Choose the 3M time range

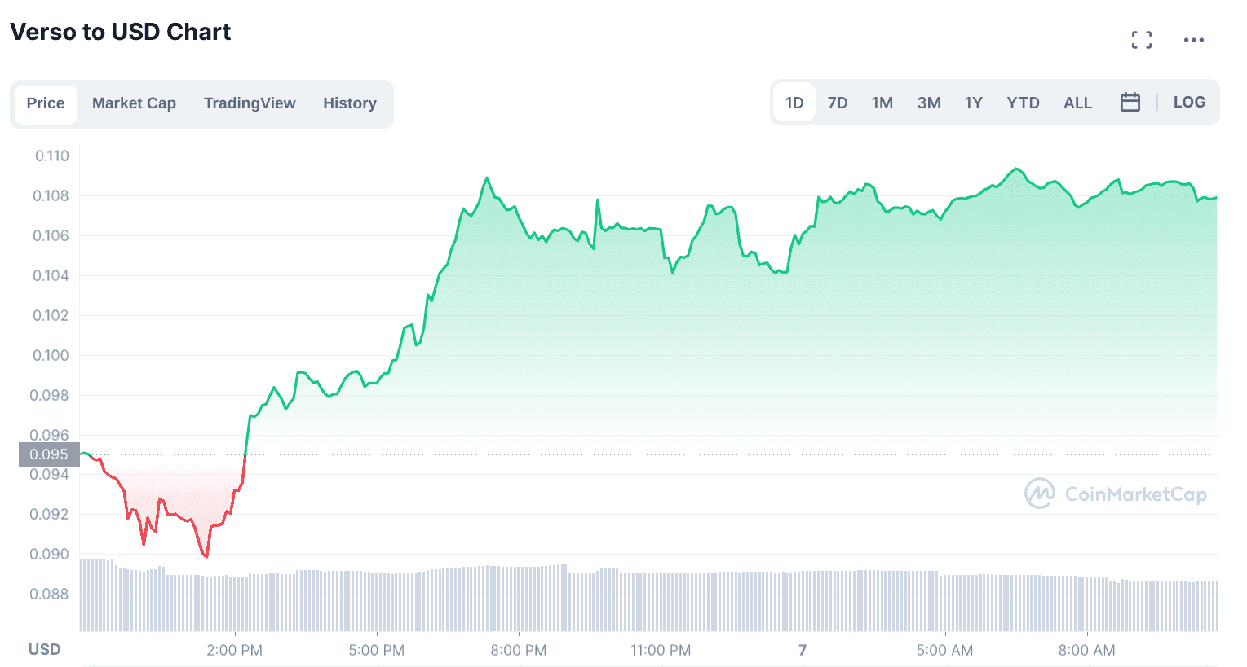[x=929, y=103]
